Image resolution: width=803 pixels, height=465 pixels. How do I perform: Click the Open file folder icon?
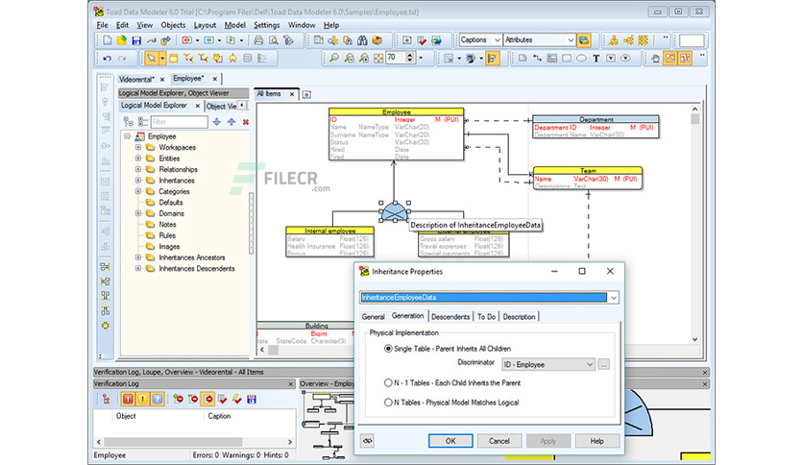122,40
